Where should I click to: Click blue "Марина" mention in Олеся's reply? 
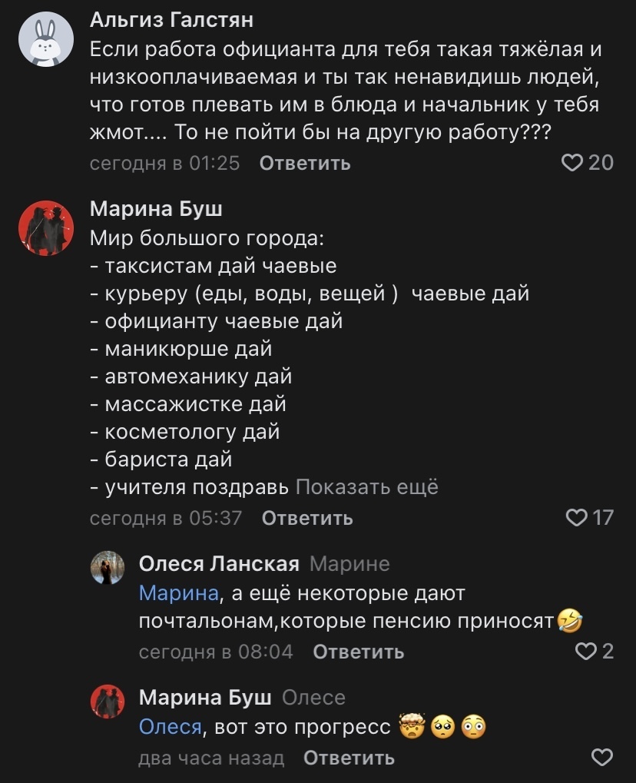[x=179, y=593]
